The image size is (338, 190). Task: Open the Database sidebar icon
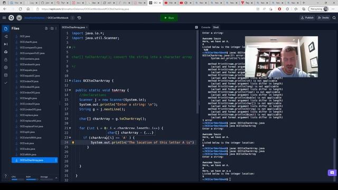pyautogui.click(x=6, y=75)
